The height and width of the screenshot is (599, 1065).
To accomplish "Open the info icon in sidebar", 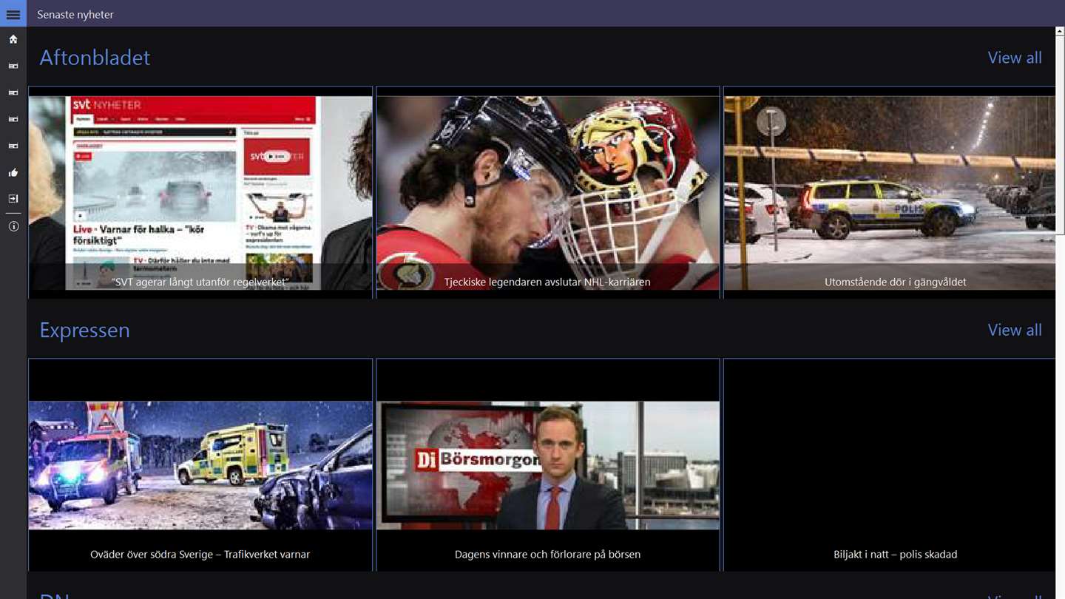I will [13, 226].
